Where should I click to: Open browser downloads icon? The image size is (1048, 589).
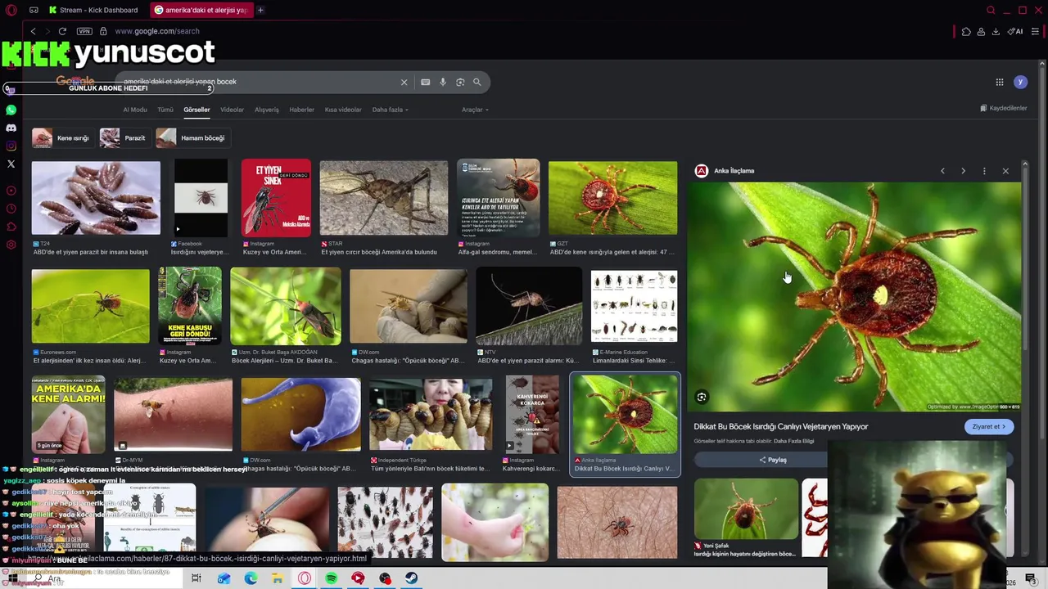coord(996,31)
